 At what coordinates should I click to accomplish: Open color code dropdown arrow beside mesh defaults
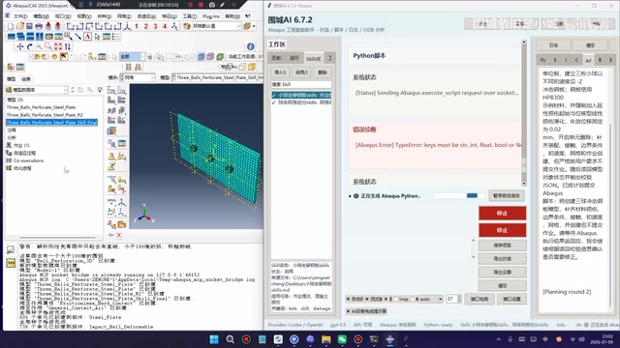tap(254, 26)
